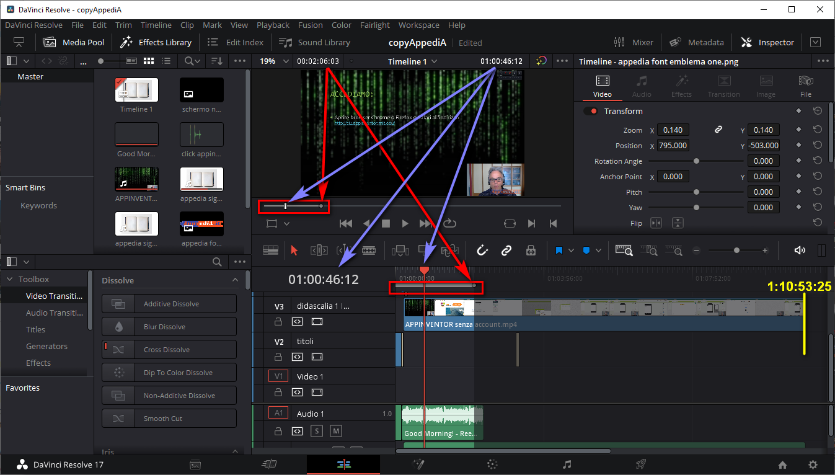Click the timeline zoom minus button

click(696, 251)
